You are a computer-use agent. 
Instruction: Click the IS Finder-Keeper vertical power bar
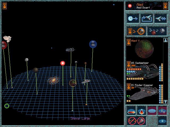(162, 94)
